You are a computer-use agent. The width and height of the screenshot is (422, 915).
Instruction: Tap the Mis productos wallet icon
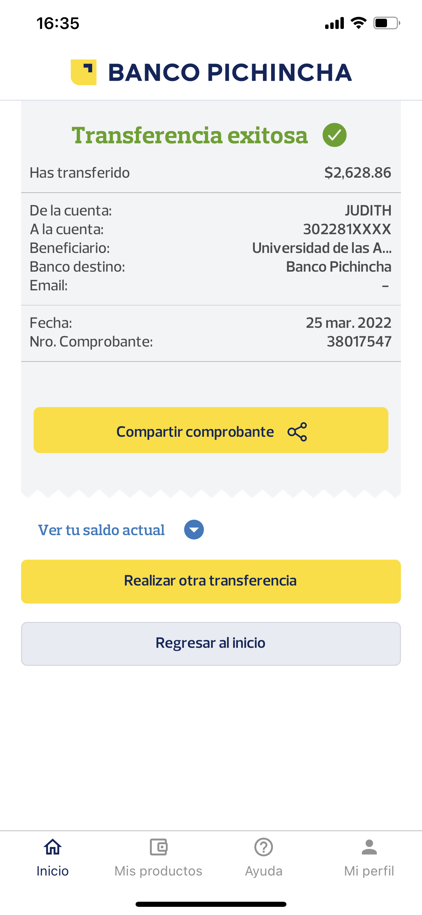158,847
